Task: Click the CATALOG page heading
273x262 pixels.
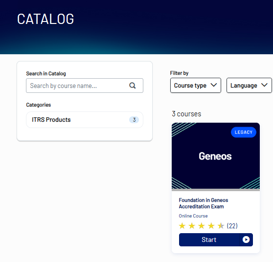Action: tap(45, 19)
